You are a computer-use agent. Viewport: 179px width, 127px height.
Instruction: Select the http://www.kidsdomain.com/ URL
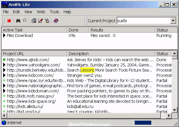pos(33,91)
